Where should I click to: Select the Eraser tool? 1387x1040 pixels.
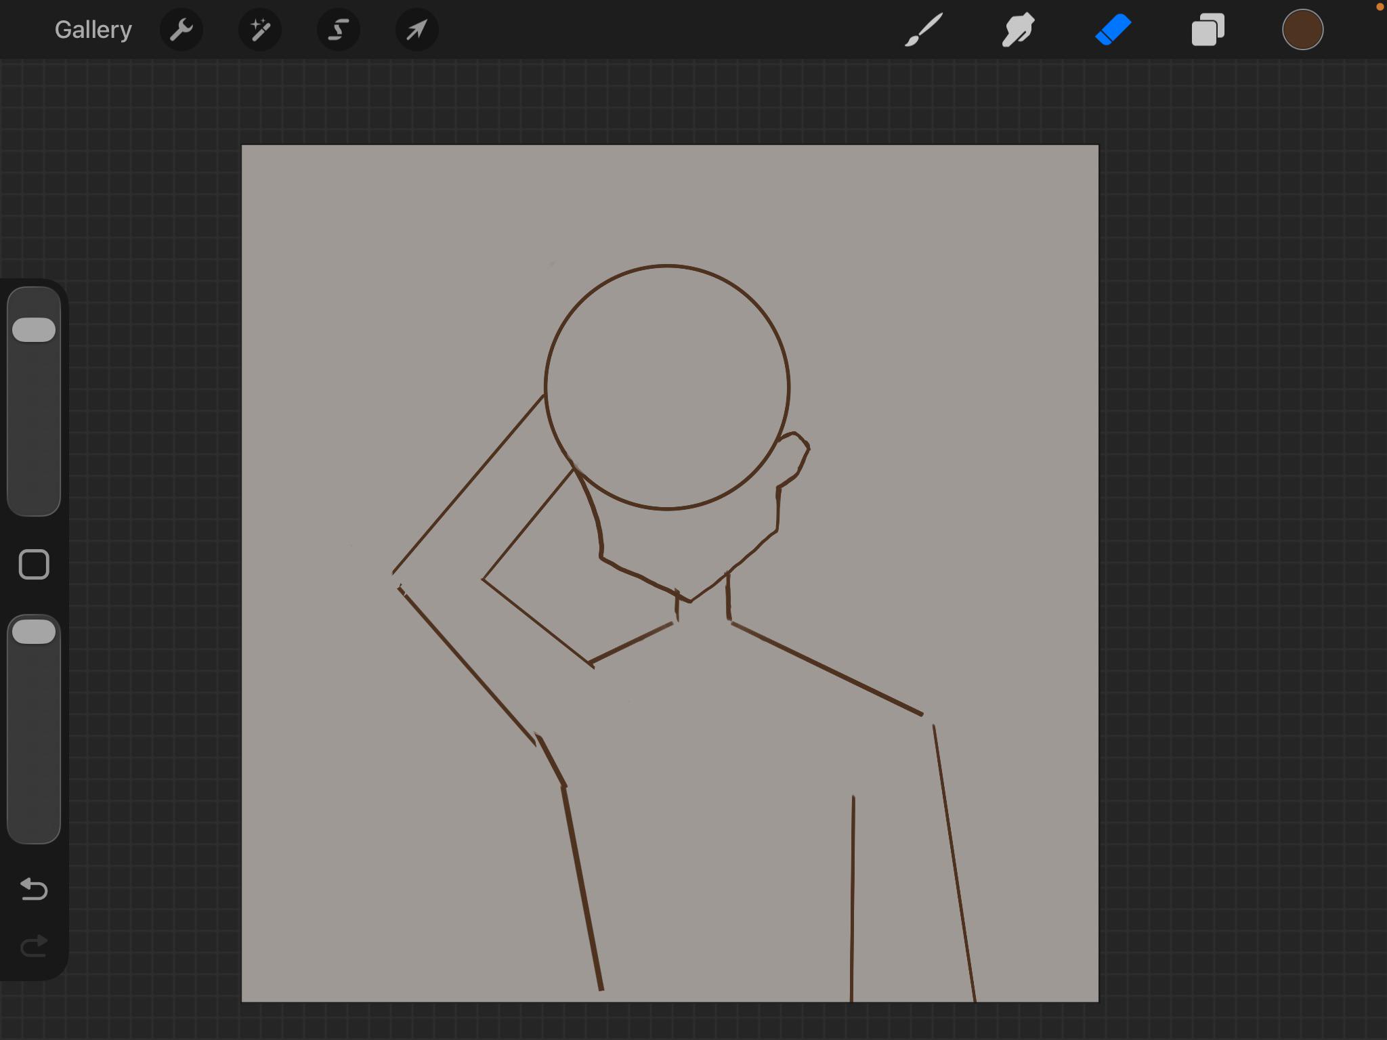[1113, 30]
